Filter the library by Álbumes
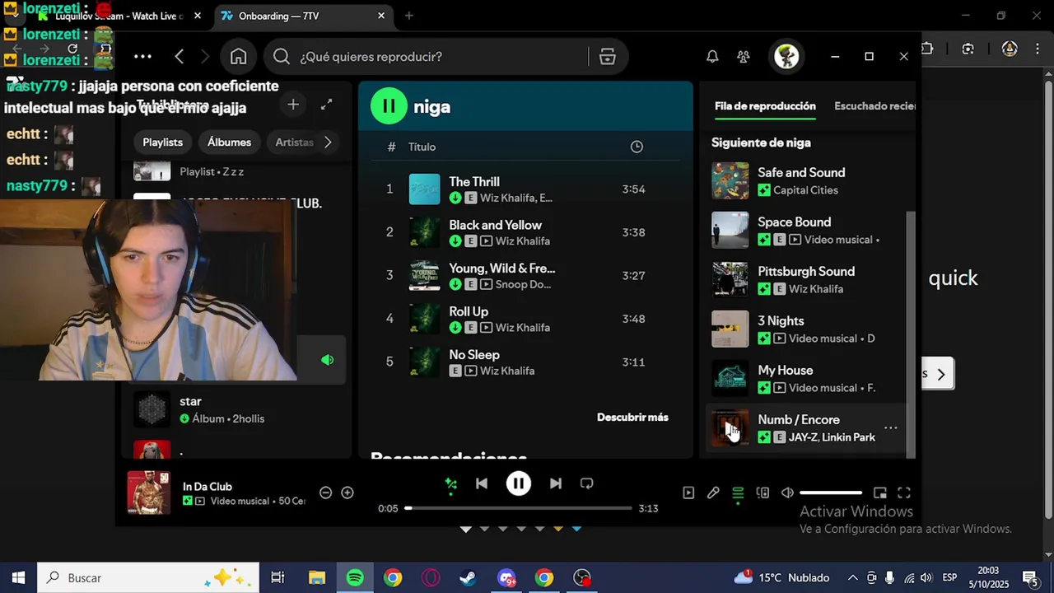Screen dimensions: 1054x593 tap(229, 142)
